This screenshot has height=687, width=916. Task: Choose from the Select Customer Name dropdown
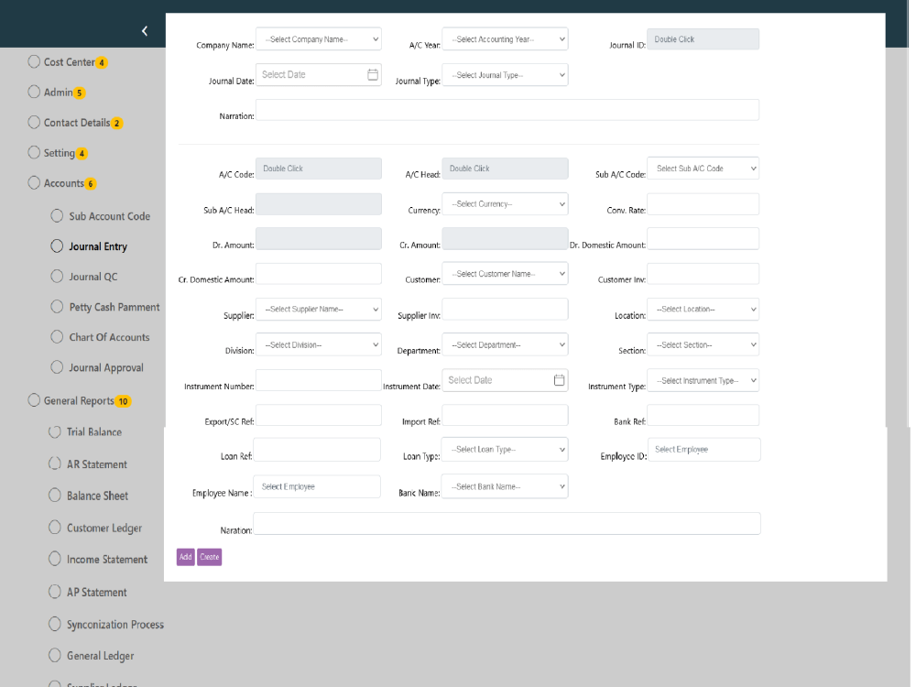(505, 273)
